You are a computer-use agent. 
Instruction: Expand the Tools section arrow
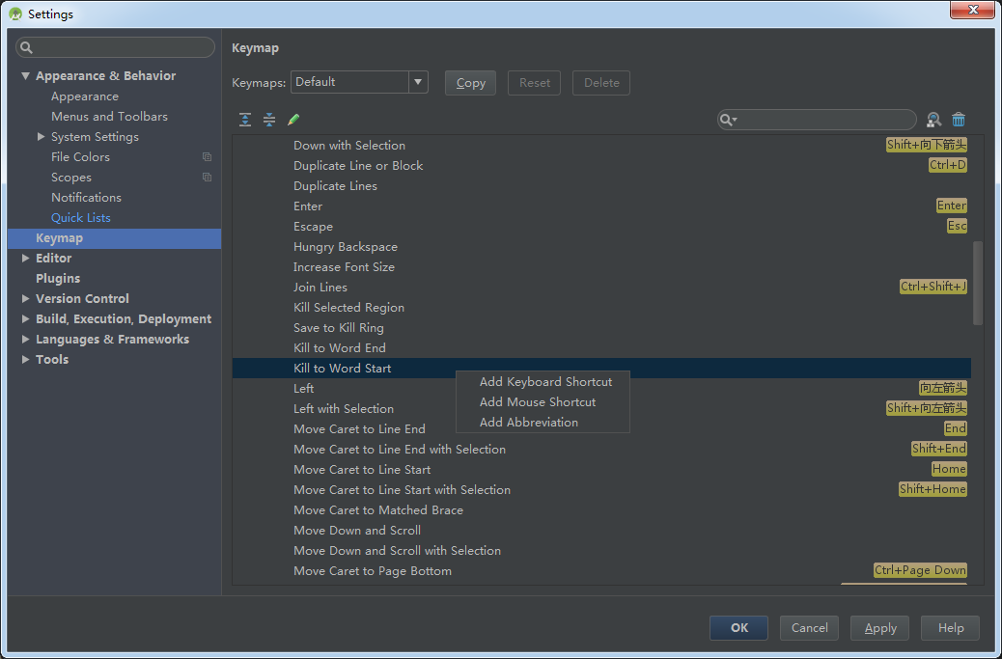tap(25, 360)
